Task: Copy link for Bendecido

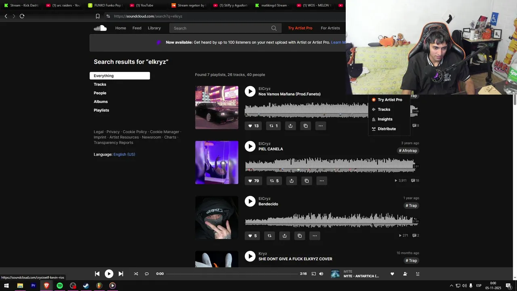Action: (299, 236)
